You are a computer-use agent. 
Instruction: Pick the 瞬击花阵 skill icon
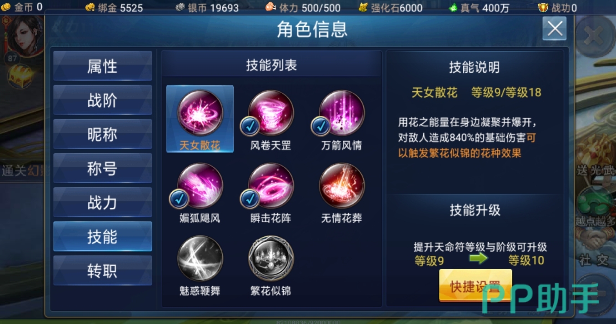point(271,185)
